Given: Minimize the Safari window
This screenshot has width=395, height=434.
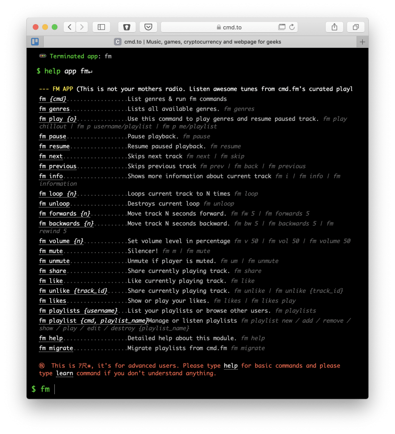Looking at the screenshot, I should click(45, 27).
